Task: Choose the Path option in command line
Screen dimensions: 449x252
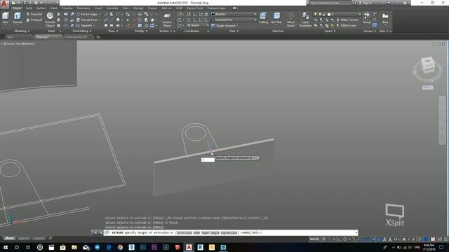Action: click(x=196, y=233)
